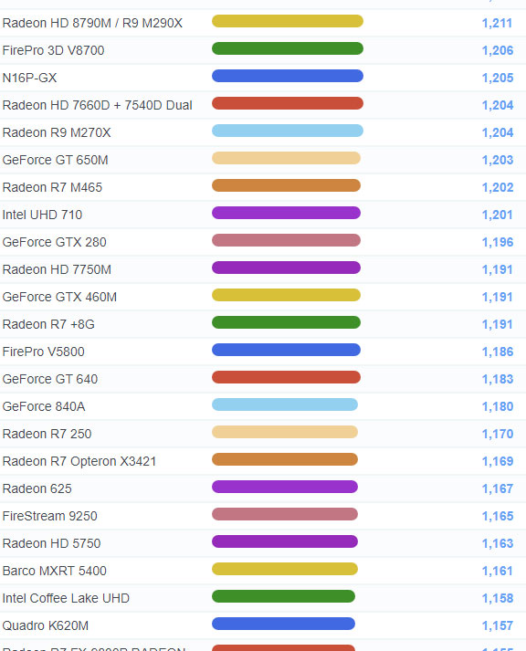Select the purple bar for Radeon HD 5750

[285, 541]
